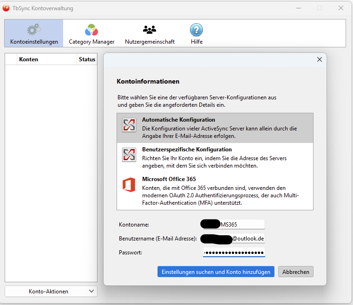Open the Category Manager tab

point(92,33)
